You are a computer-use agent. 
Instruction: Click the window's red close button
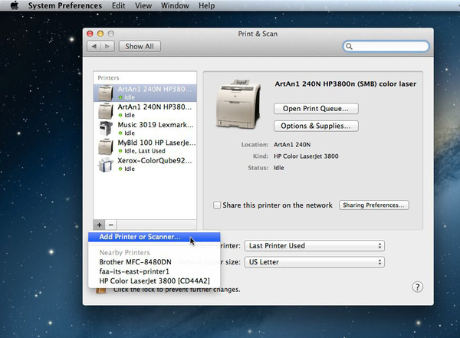(x=90, y=34)
